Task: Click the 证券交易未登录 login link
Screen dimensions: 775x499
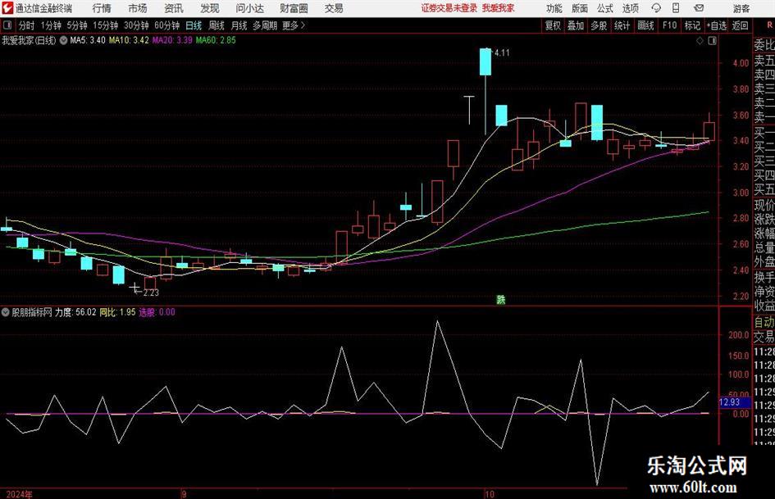Action: [449, 8]
